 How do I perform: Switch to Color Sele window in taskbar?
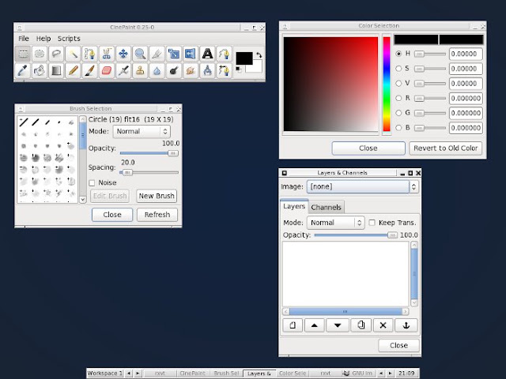[x=293, y=373]
